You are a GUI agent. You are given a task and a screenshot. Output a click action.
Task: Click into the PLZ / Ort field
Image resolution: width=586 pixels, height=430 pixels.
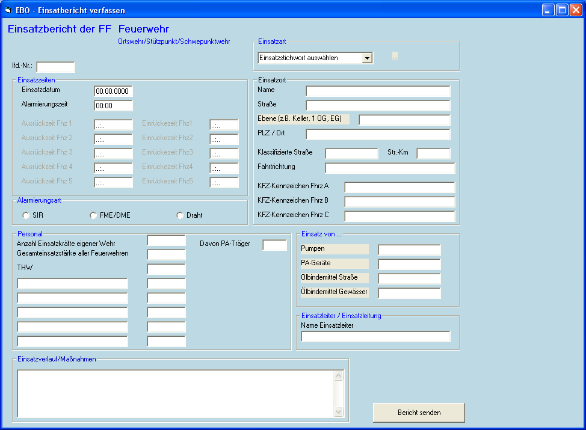(377, 134)
